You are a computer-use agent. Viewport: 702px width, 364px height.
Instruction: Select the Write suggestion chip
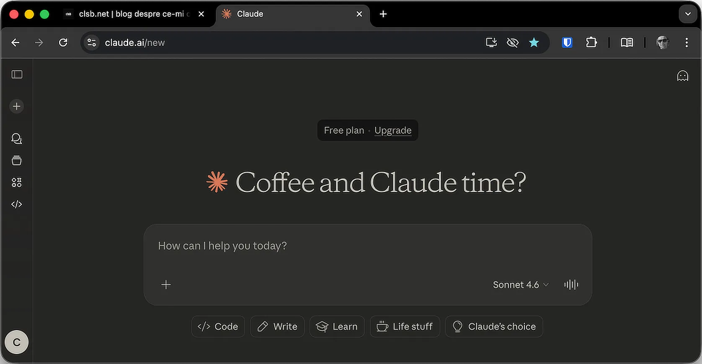click(x=277, y=326)
